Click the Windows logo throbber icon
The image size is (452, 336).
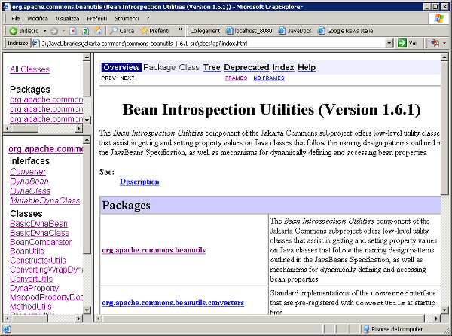click(438, 18)
